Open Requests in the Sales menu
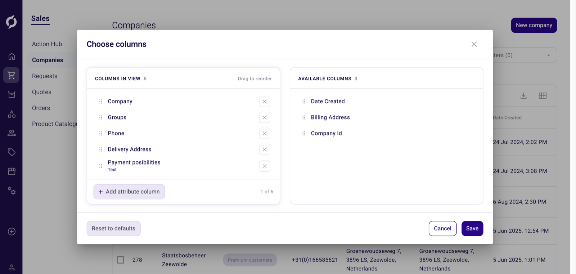This screenshot has height=274, width=576. 45,76
